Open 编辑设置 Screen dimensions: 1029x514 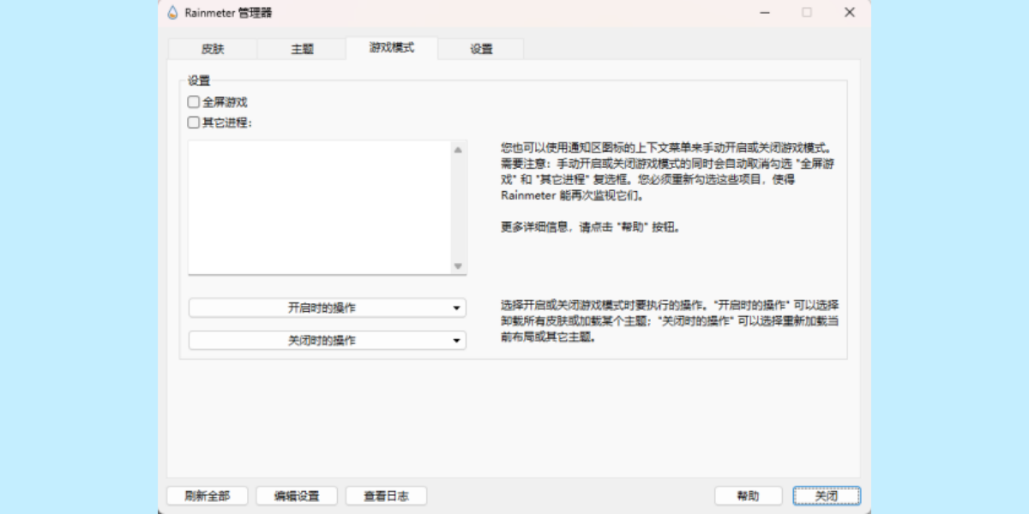[297, 496]
